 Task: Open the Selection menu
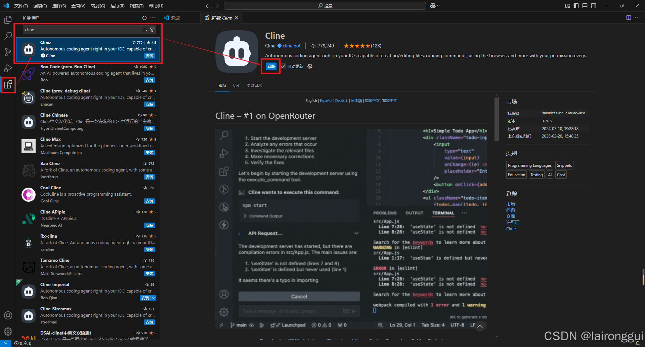pos(59,6)
